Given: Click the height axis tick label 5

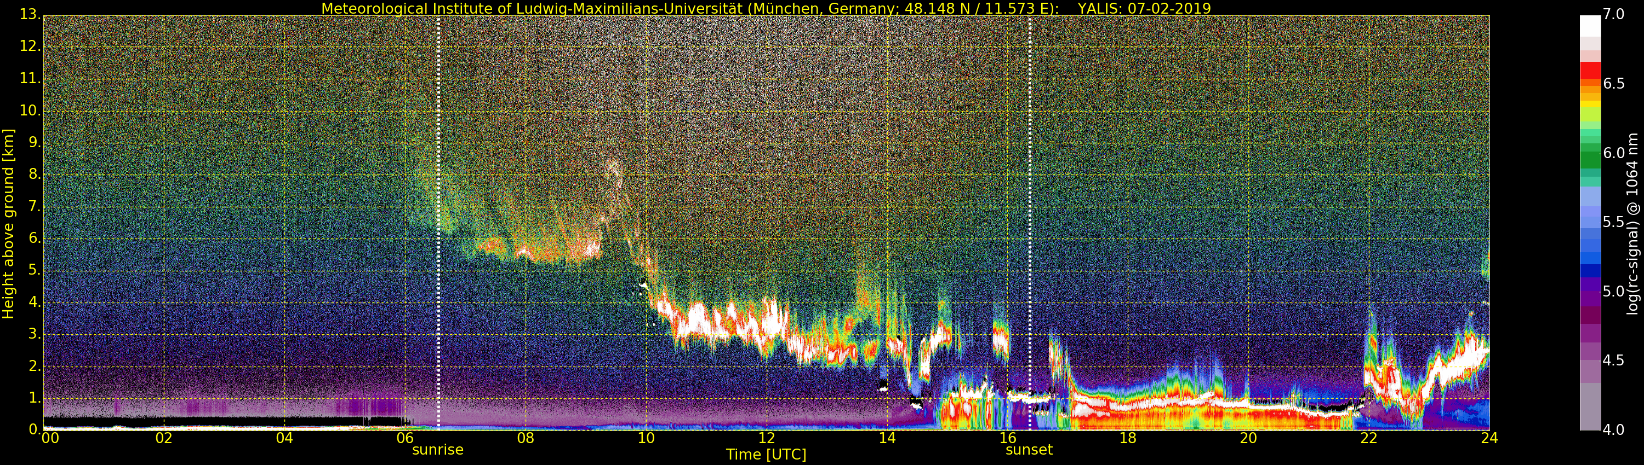Looking at the screenshot, I should [35, 270].
